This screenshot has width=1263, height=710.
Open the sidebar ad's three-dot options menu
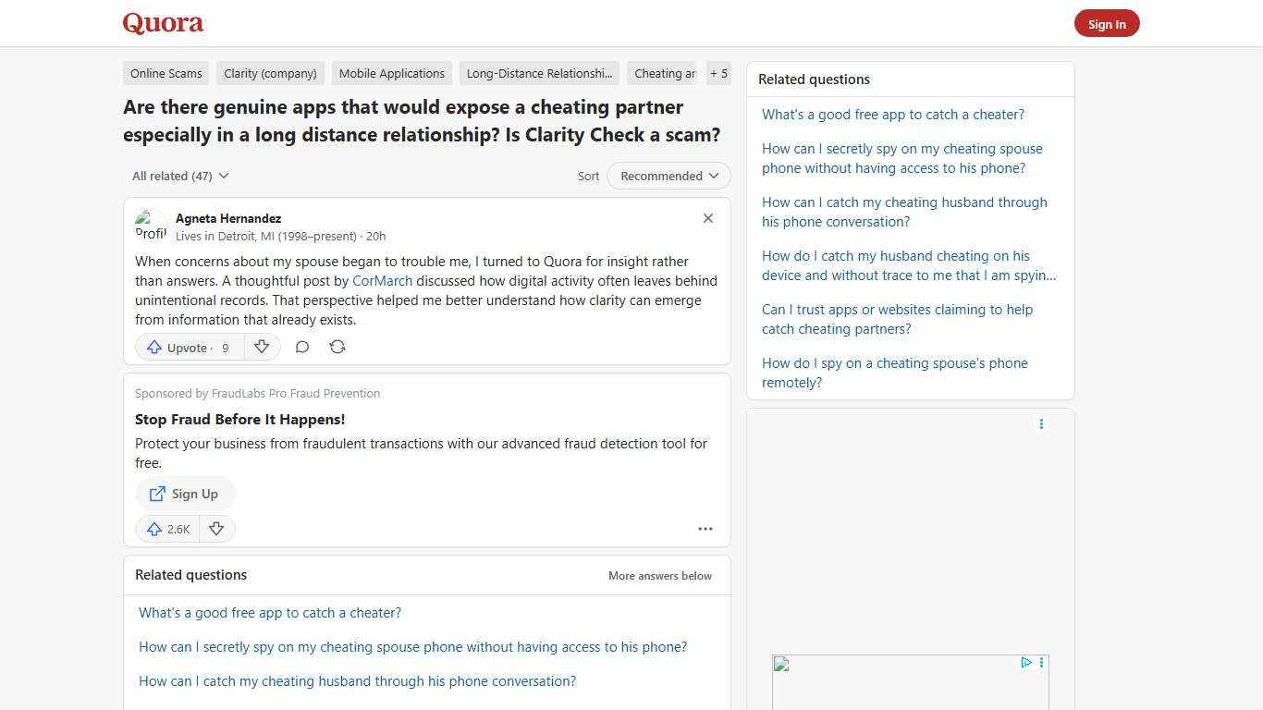click(1041, 424)
